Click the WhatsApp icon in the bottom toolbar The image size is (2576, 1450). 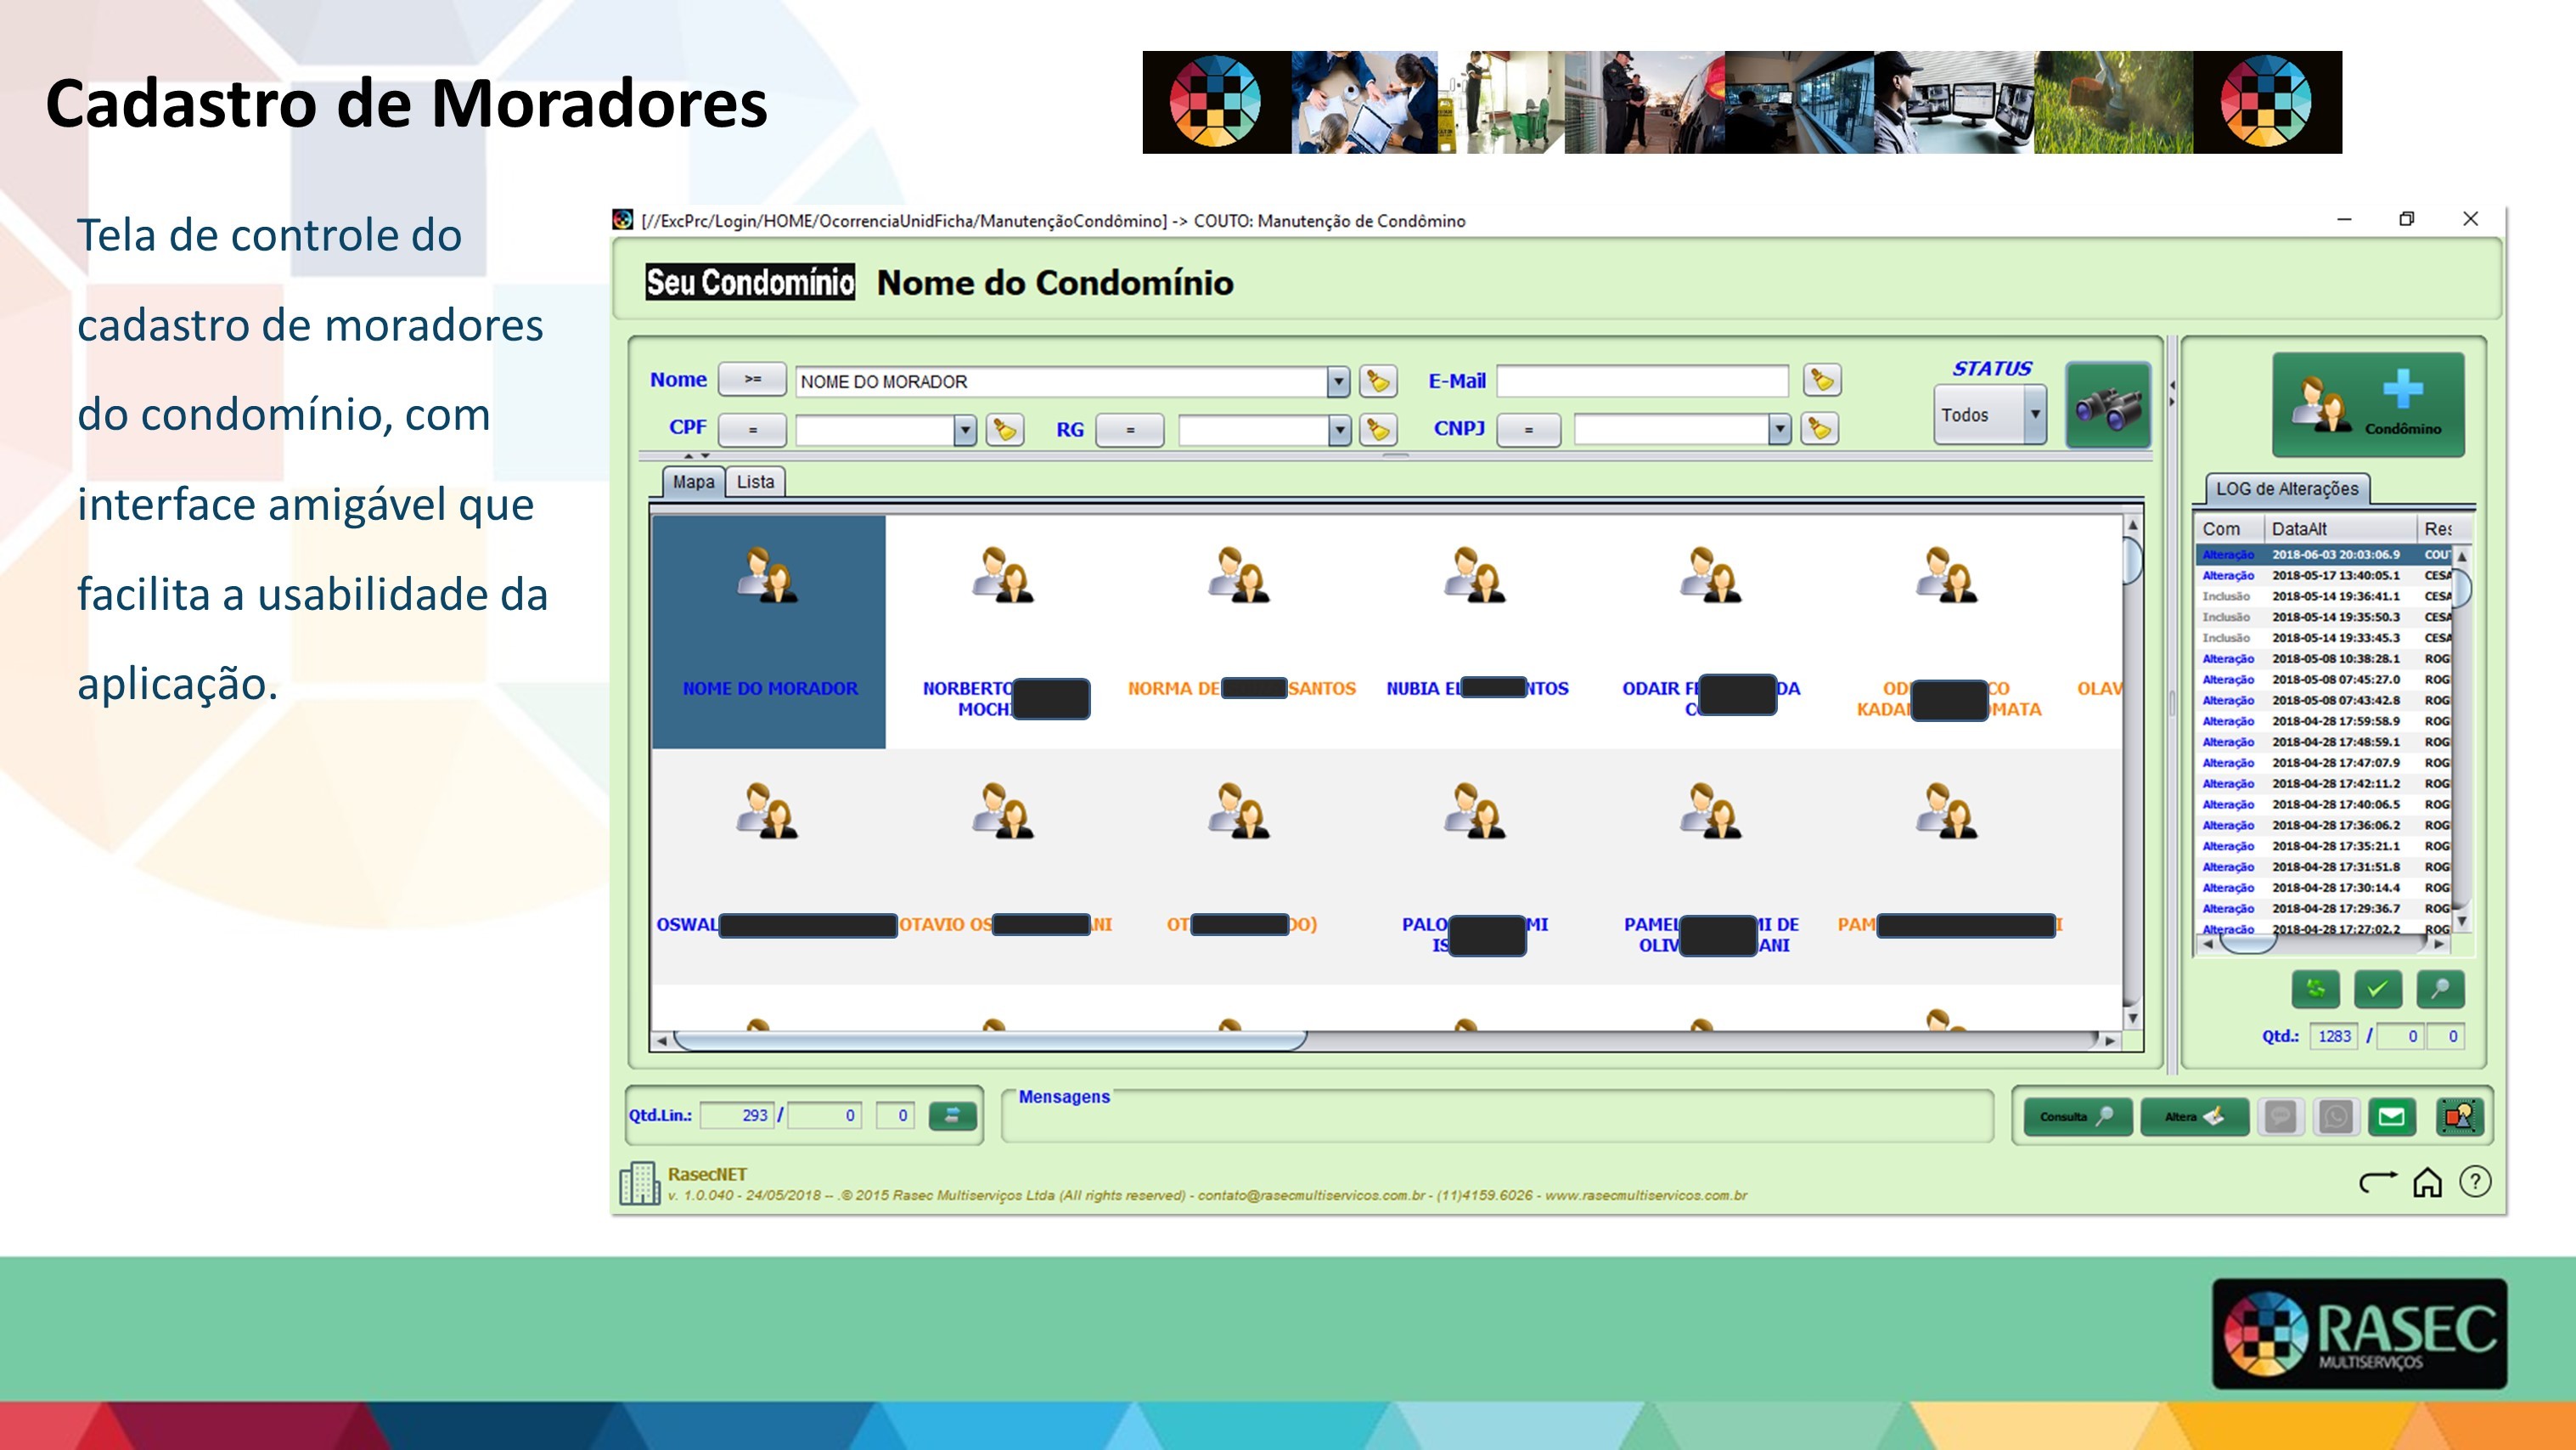click(x=2336, y=1117)
